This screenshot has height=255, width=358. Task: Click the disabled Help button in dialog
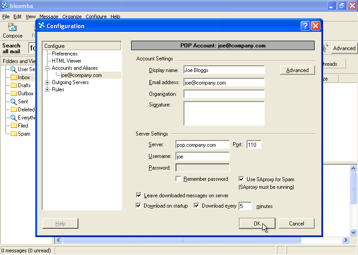60,224
